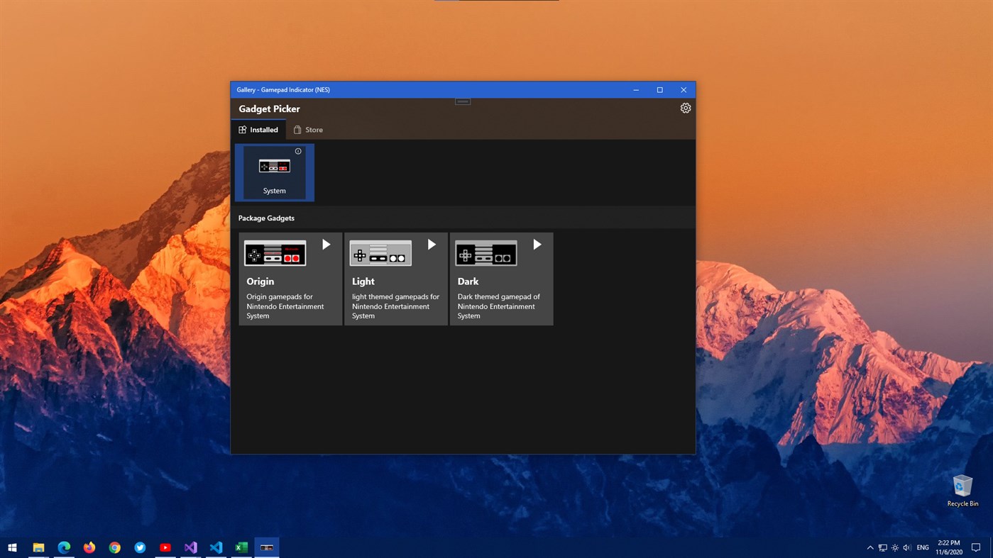Open the volume control in system tray
This screenshot has height=558, width=993.
click(907, 547)
